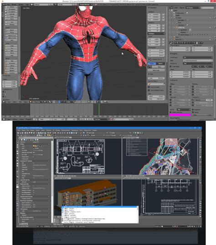Click the green current frame marker in timeline
Image resolution: width=216 pixels, height=245 pixels.
coord(99,109)
